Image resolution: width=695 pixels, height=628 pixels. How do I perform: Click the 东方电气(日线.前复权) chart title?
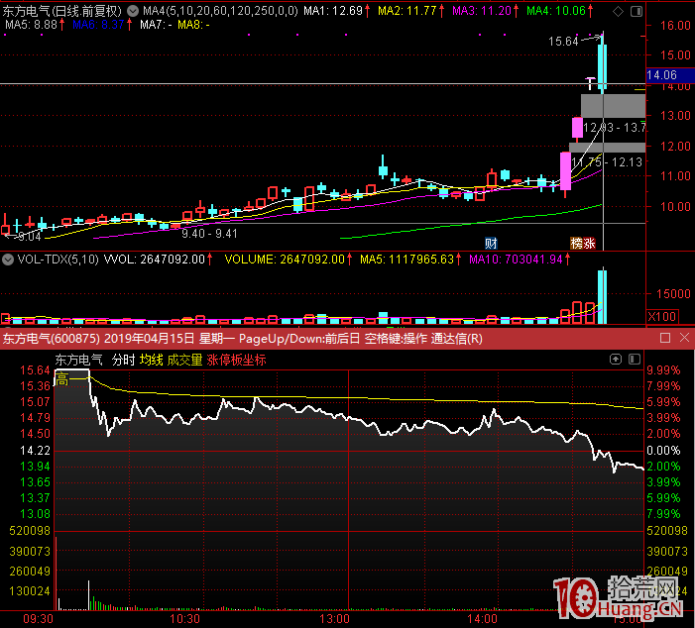click(x=62, y=11)
